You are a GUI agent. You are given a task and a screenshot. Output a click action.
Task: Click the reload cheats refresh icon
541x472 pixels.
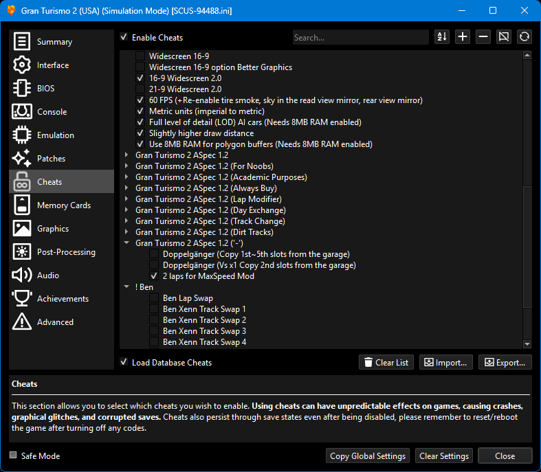pyautogui.click(x=525, y=37)
